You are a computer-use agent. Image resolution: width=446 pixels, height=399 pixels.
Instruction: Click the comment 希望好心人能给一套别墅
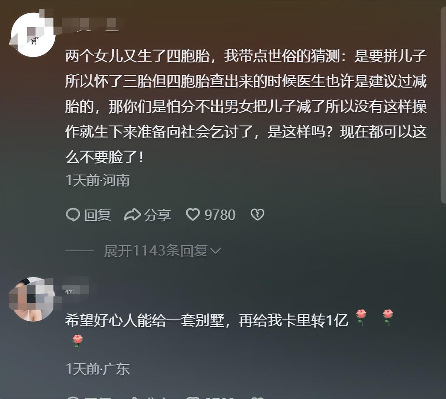pos(207,320)
